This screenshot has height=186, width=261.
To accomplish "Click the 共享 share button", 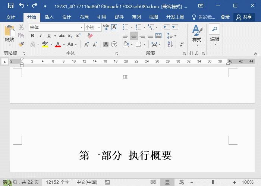I will pyautogui.click(x=244, y=17).
